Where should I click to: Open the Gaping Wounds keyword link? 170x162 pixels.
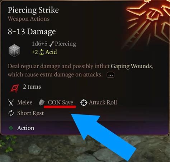click(131, 67)
